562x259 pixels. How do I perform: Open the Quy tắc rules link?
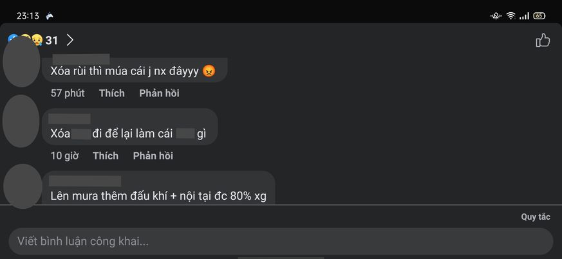[535, 217]
